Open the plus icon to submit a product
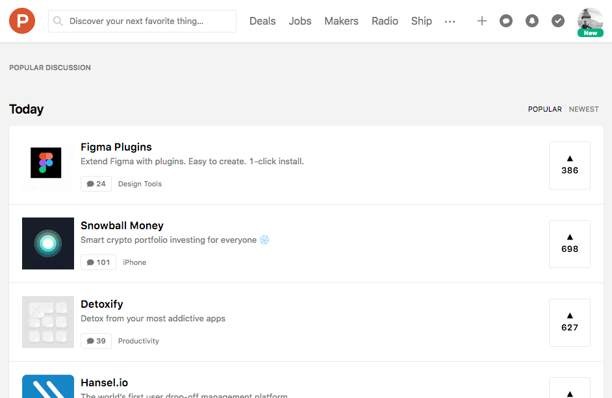This screenshot has height=398, width=612. click(x=482, y=21)
